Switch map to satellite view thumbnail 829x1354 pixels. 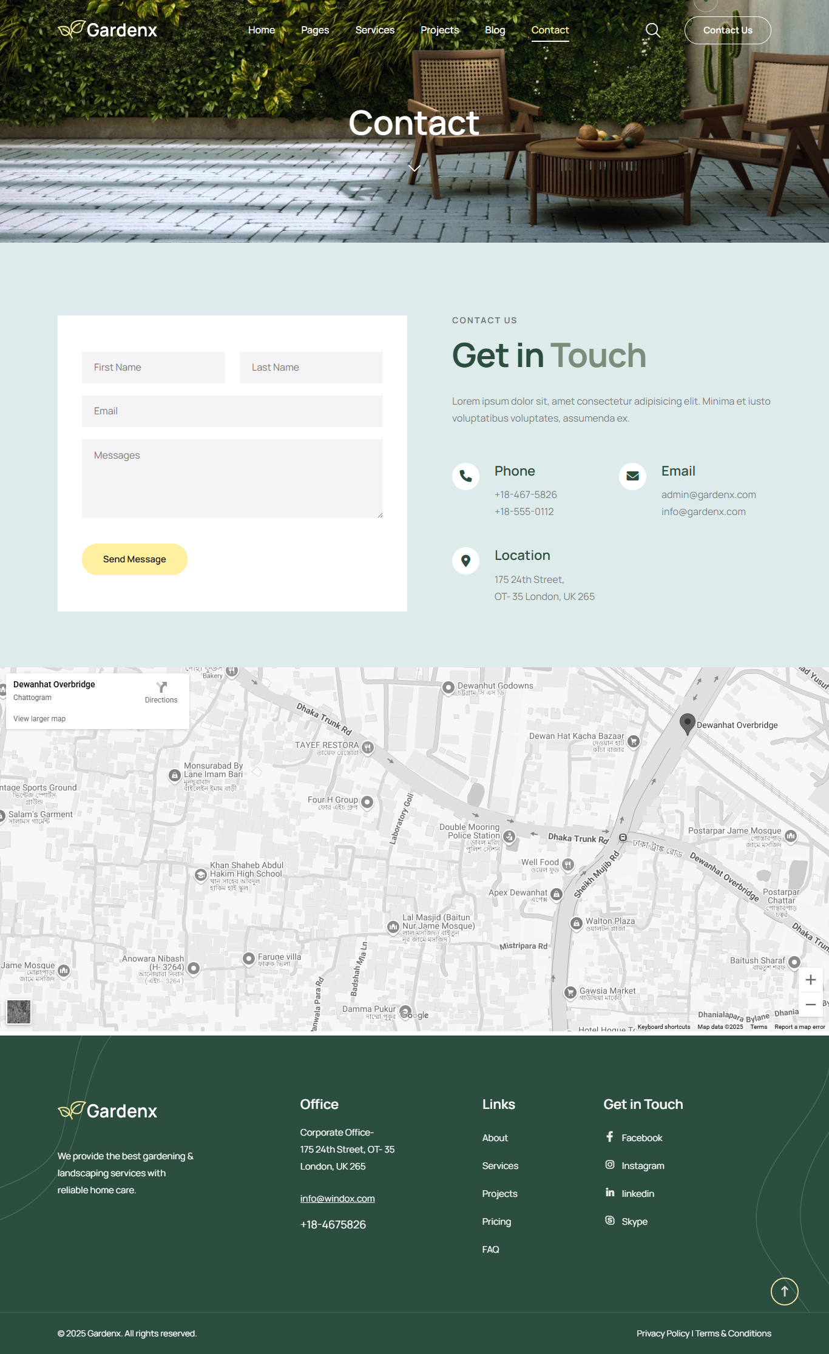point(19,1011)
